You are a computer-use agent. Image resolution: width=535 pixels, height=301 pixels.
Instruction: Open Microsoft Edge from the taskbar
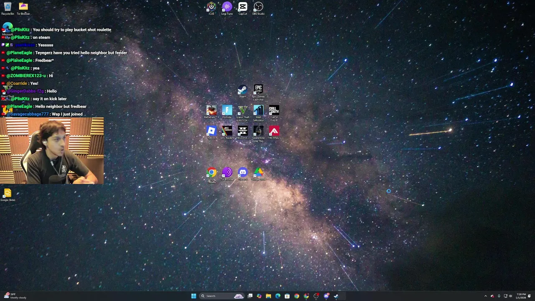pos(278,296)
